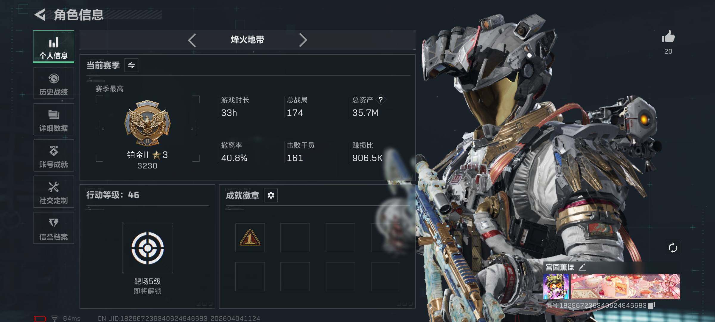
Task: Open the 成就徽章 settings gear
Action: coord(271,195)
